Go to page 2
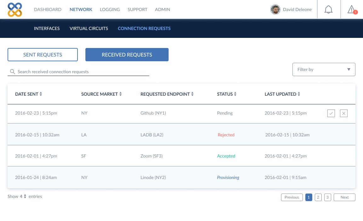 318,197
